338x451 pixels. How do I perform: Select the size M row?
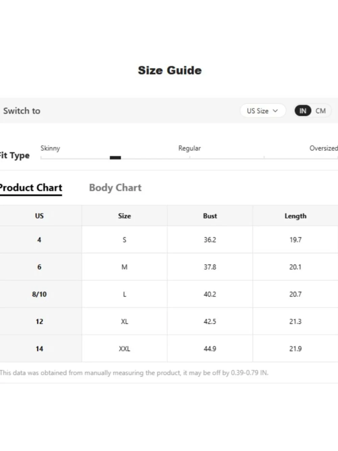pyautogui.click(x=169, y=267)
